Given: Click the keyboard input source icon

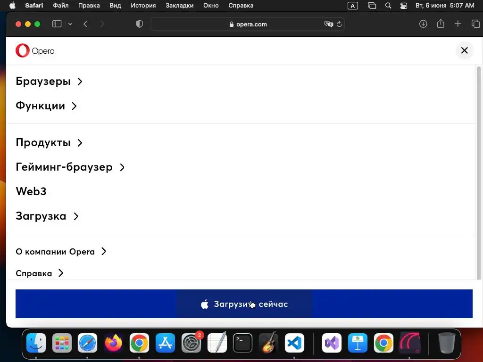Looking at the screenshot, I should [353, 6].
